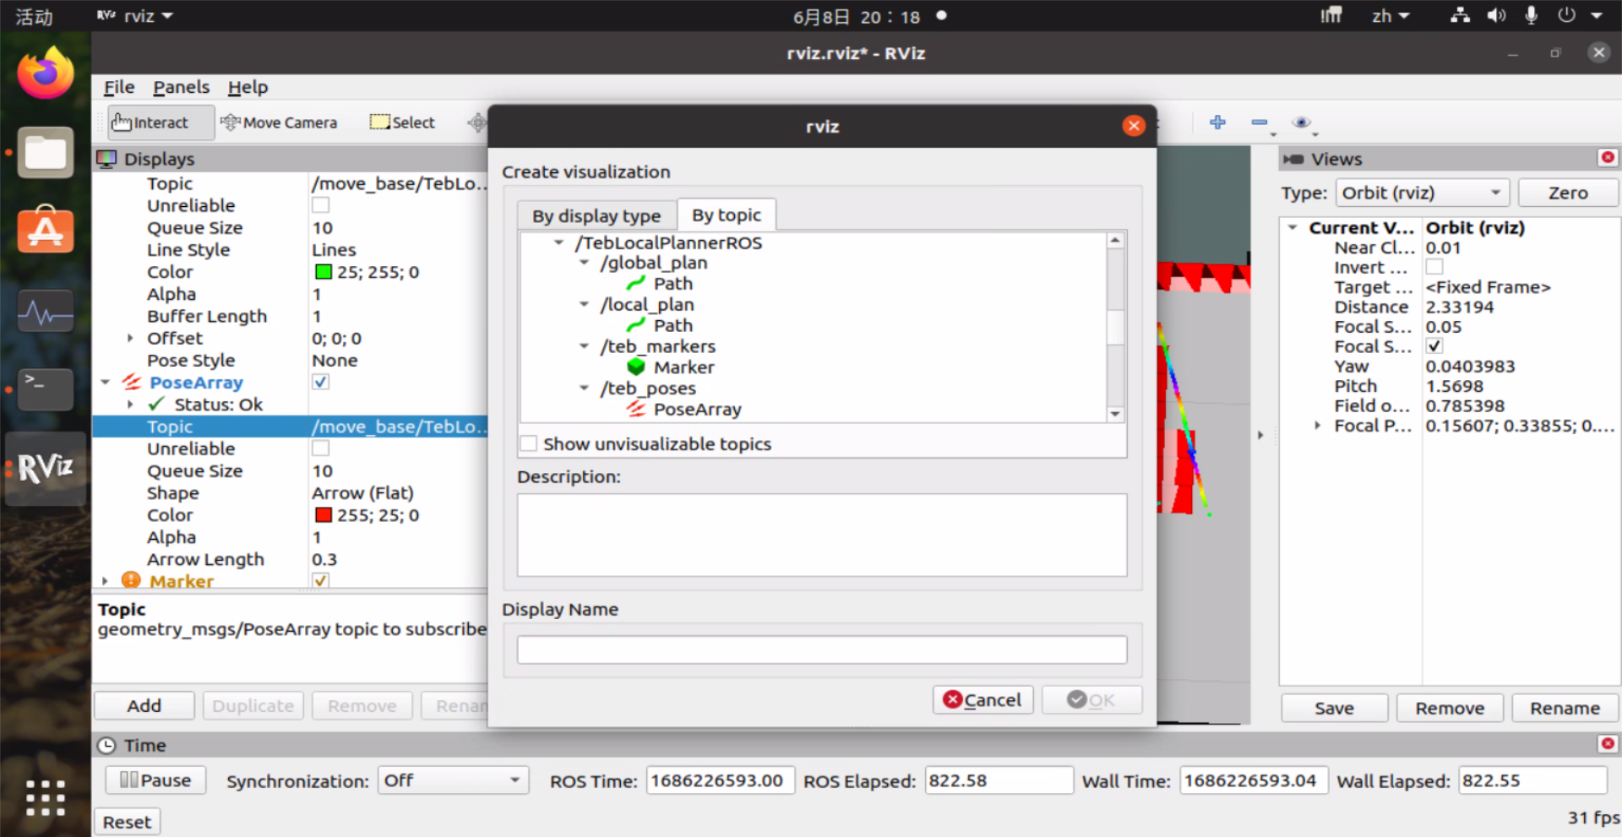The height and width of the screenshot is (837, 1622).
Task: Click the minus toolbar icon
Action: (1260, 122)
